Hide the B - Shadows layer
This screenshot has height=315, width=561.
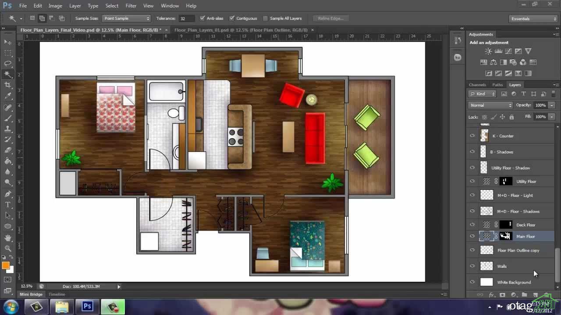point(472,152)
